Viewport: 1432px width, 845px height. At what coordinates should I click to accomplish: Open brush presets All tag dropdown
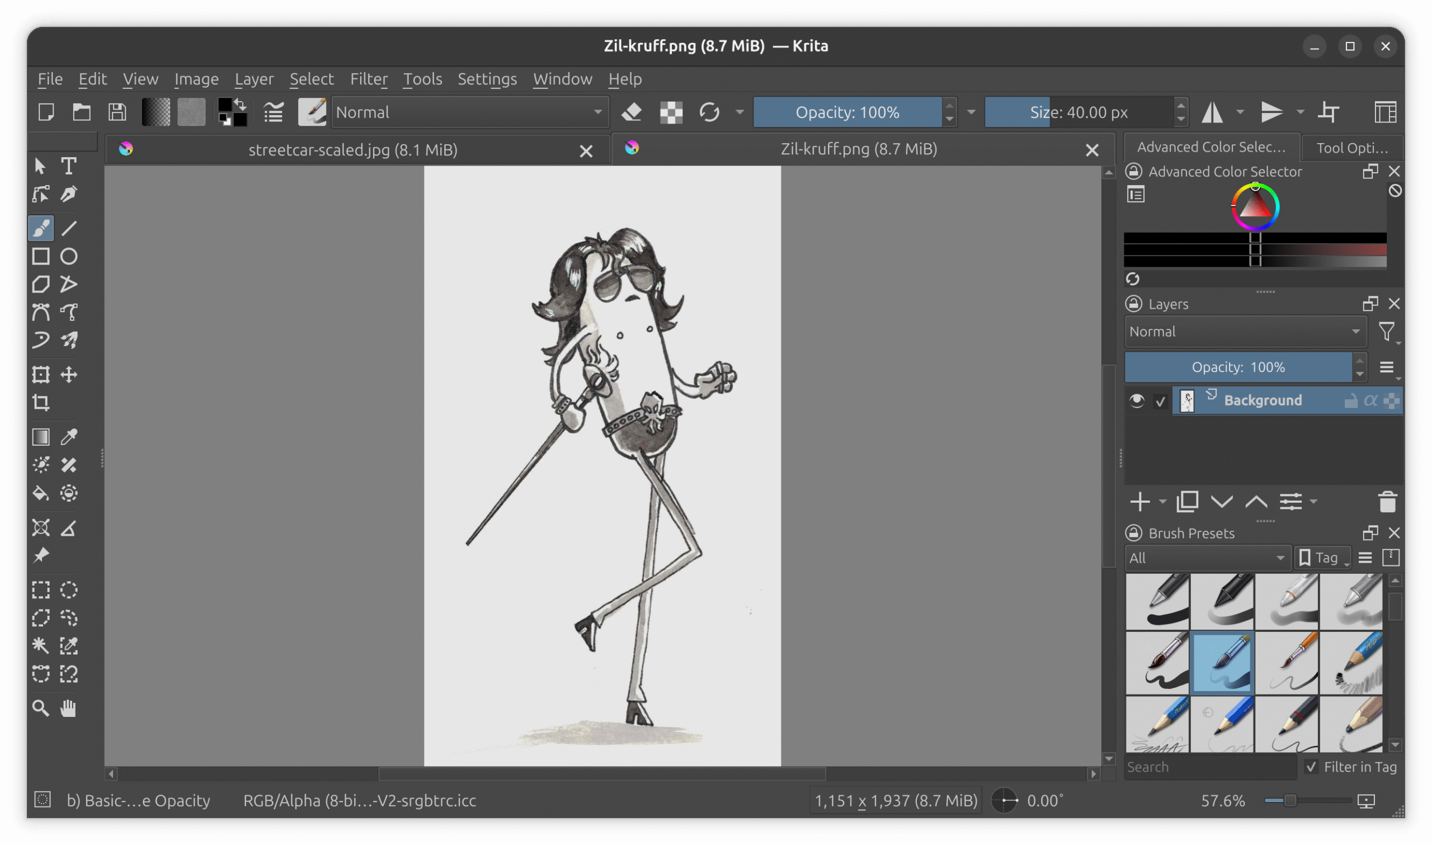pos(1206,558)
